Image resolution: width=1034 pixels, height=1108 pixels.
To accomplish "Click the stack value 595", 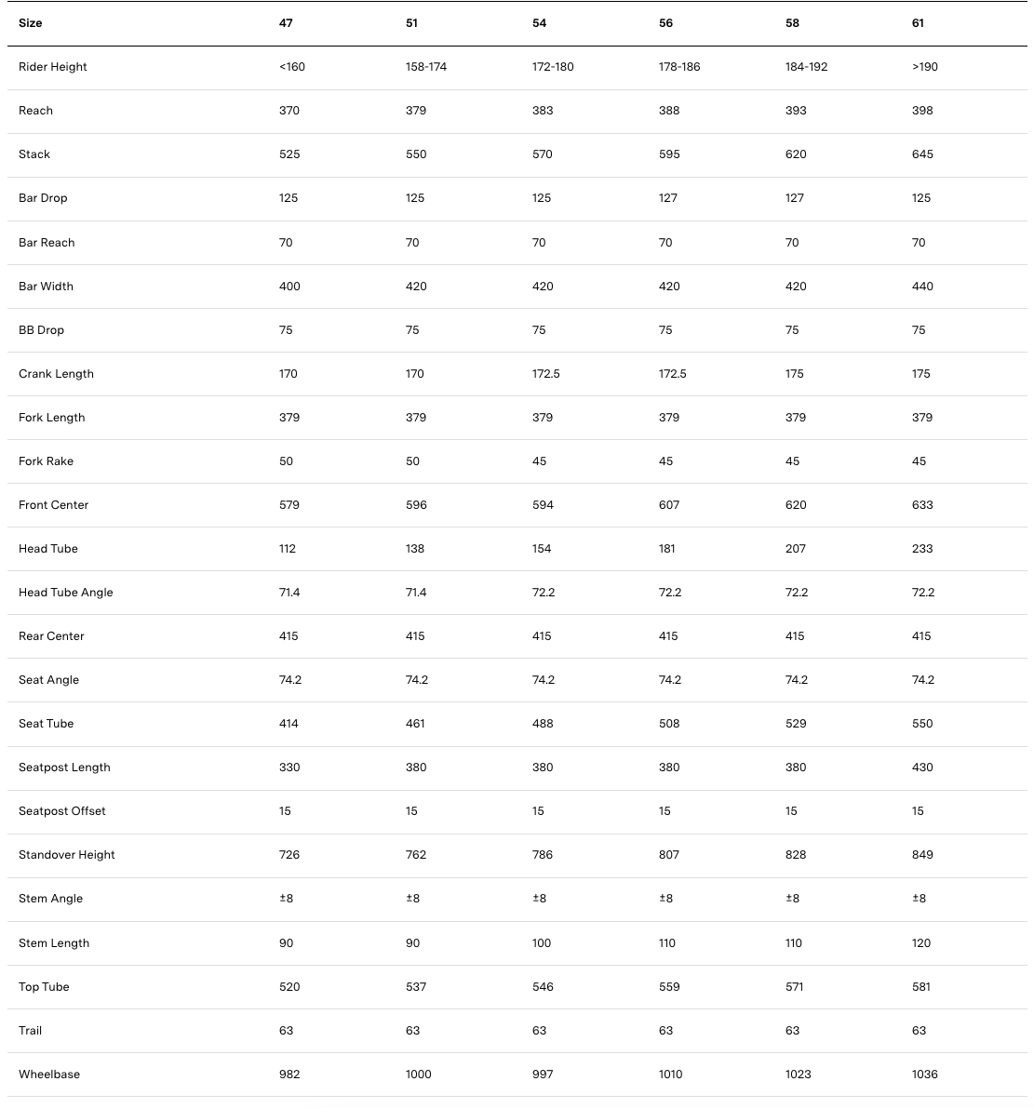I will click(x=669, y=154).
